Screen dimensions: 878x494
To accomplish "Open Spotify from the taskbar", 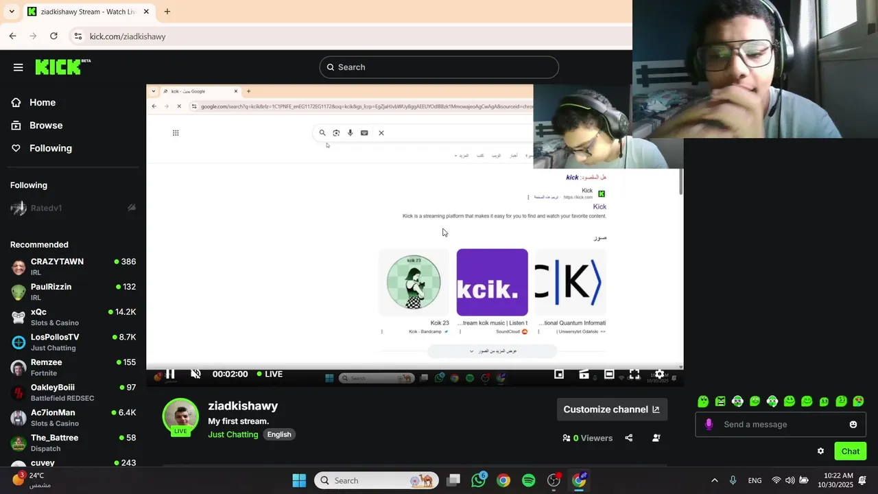I will [x=528, y=480].
